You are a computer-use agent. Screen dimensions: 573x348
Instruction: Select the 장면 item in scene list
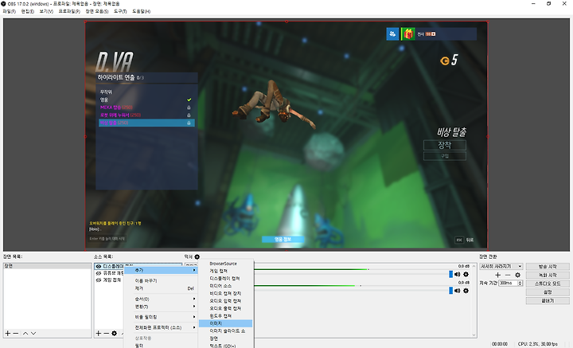pos(47,266)
